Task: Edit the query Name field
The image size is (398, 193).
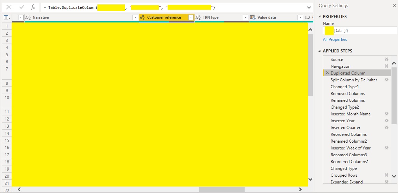Action: (360, 30)
